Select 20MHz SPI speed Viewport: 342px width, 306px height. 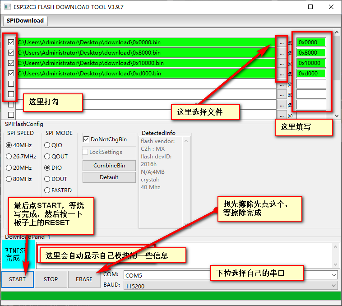tap(19, 168)
